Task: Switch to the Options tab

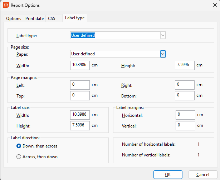Action: click(x=14, y=18)
